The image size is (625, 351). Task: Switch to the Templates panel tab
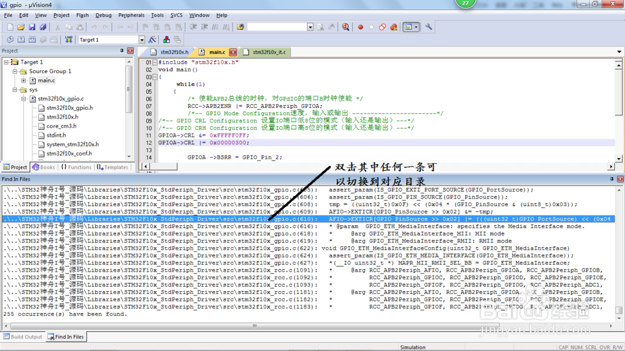click(112, 167)
